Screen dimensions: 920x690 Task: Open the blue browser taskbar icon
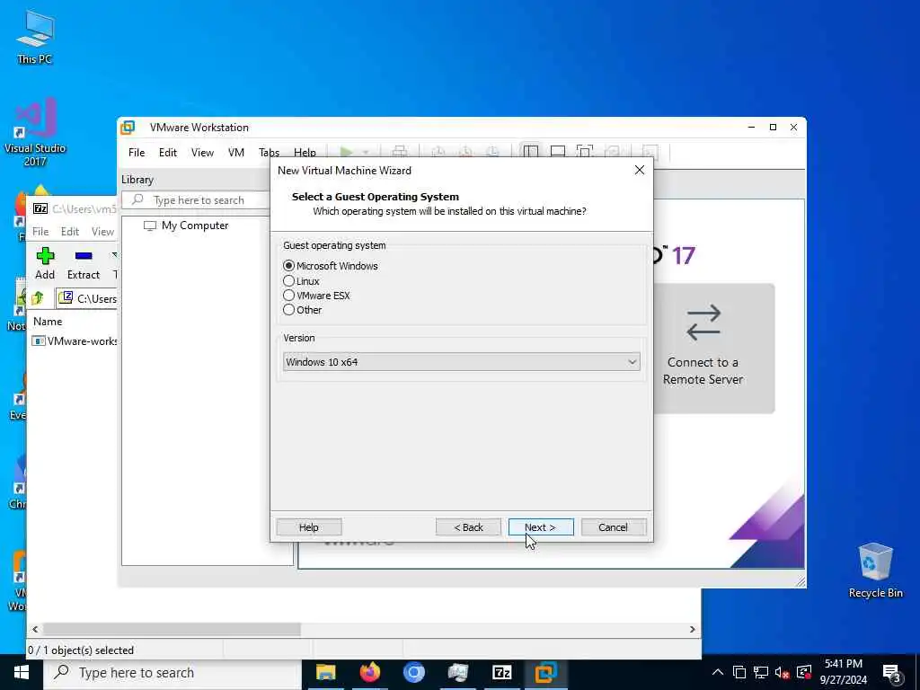(413, 672)
